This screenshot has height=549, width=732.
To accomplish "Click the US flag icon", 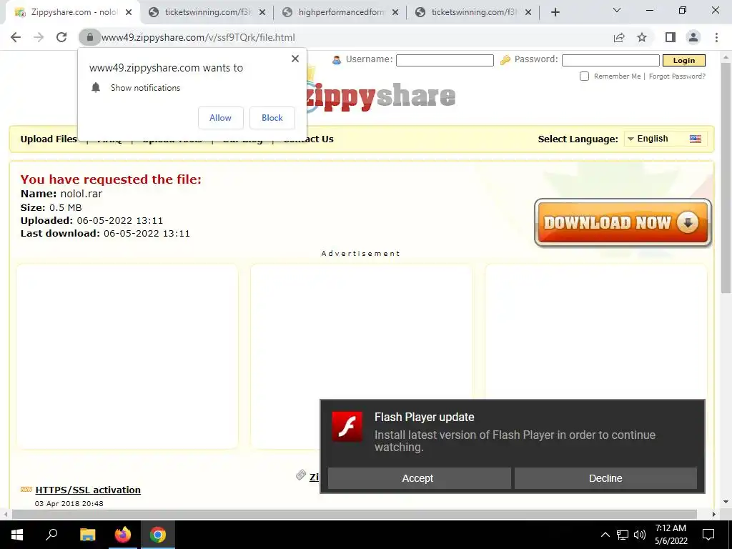I will [695, 139].
